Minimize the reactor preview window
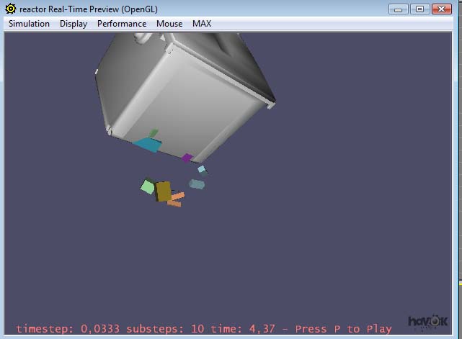Image resolution: width=462 pixels, height=339 pixels. click(x=398, y=9)
